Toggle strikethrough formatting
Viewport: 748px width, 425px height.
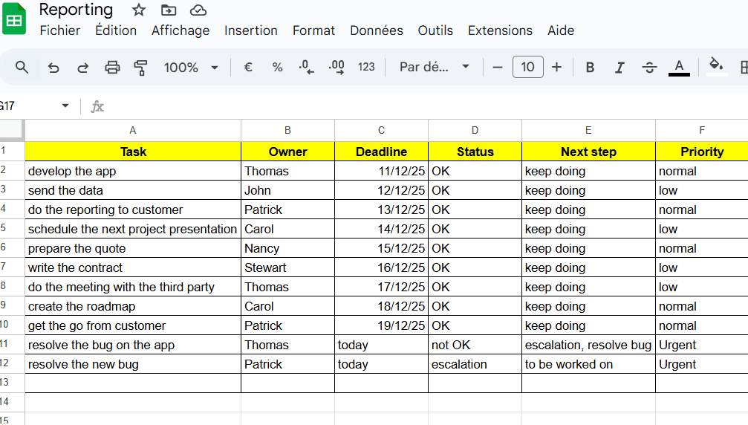tap(649, 68)
